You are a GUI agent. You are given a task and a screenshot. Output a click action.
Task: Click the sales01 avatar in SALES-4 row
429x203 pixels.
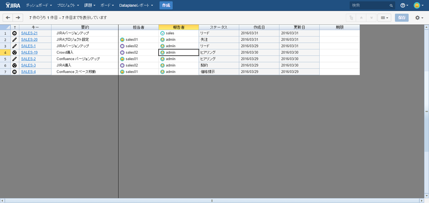coord(122,72)
